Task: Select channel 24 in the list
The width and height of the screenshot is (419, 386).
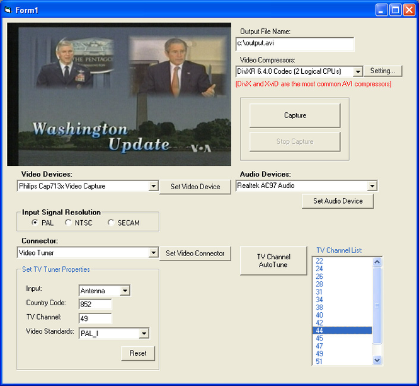Action: click(342, 269)
